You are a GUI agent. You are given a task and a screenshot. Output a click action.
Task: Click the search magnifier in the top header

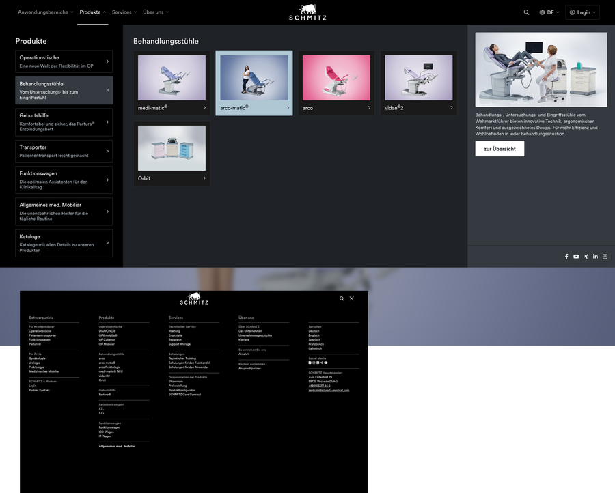click(526, 12)
